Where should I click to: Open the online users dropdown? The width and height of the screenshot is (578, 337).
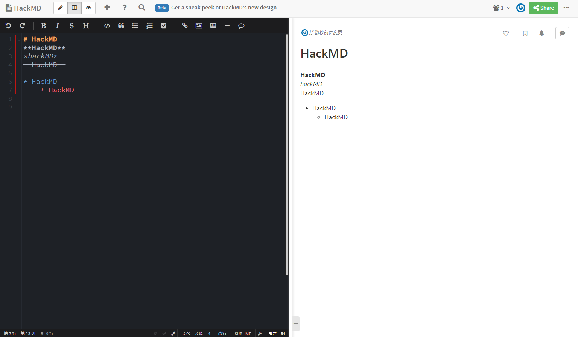click(x=500, y=8)
